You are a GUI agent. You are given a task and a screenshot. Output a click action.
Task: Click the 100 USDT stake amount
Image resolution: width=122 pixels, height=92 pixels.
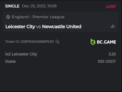tap(107, 61)
